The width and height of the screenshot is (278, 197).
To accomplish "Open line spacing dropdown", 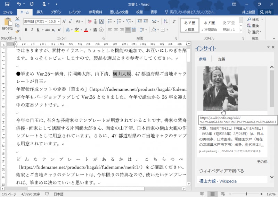I will coord(146,30).
